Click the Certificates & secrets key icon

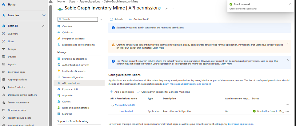coord(59,71)
